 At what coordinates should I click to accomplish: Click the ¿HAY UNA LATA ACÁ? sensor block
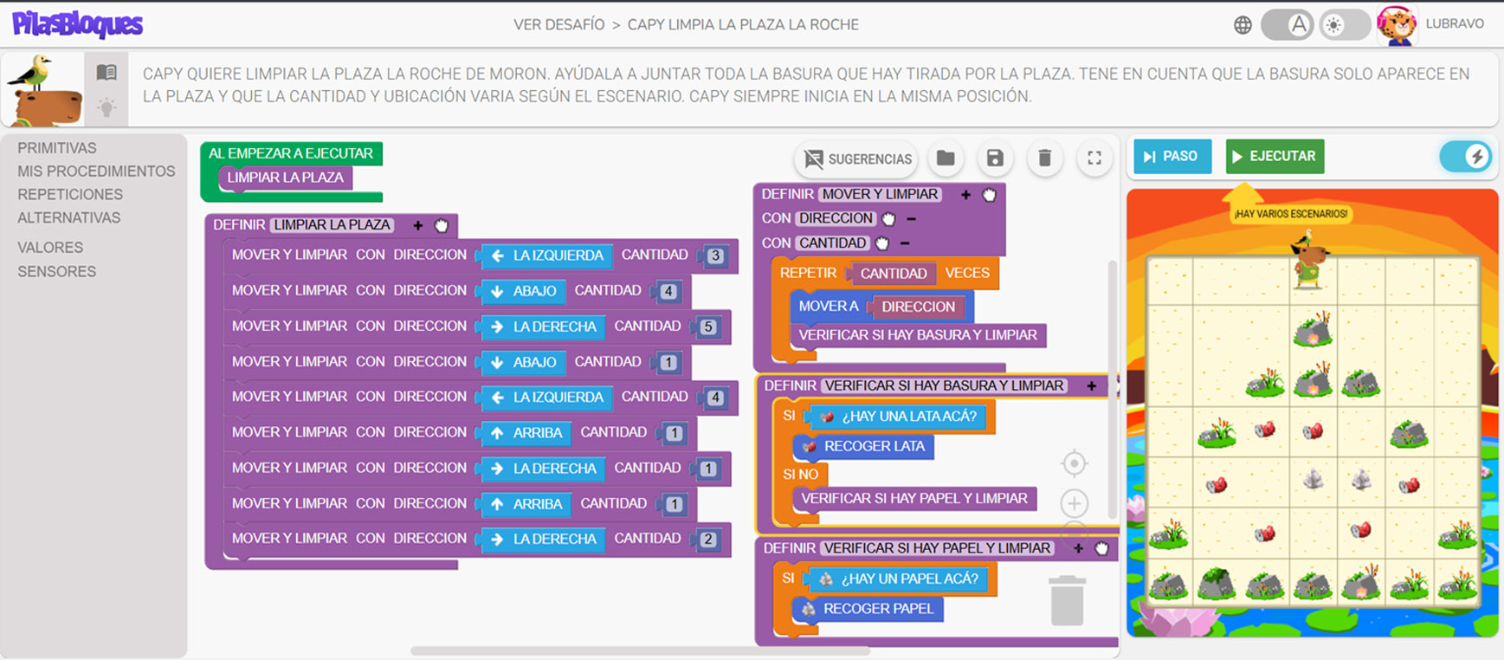899,417
